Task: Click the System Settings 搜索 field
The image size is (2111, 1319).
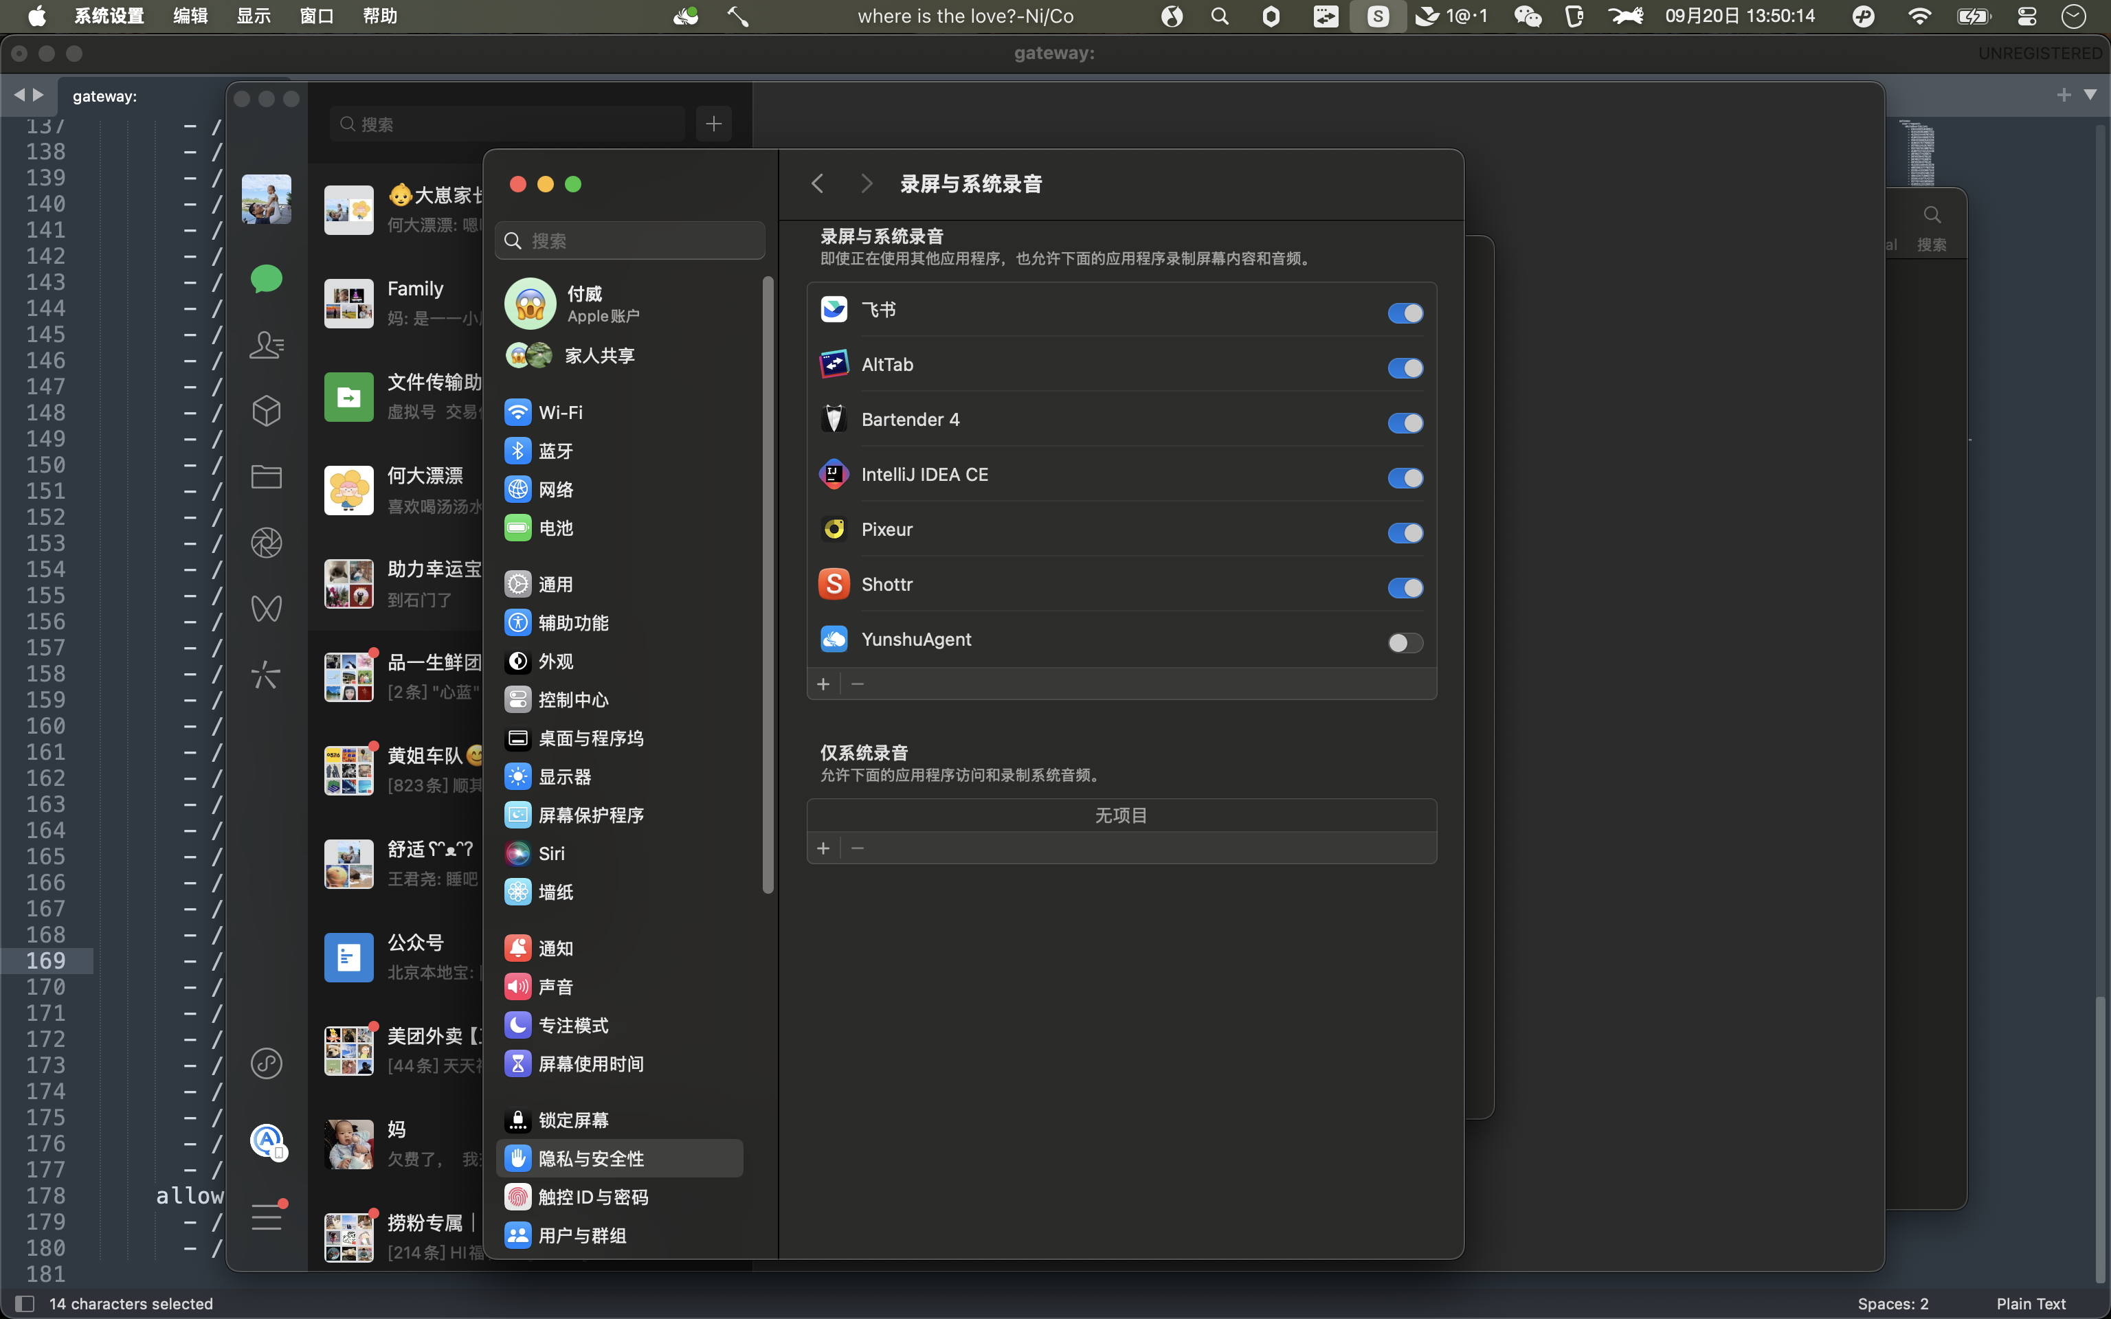Action: (630, 240)
